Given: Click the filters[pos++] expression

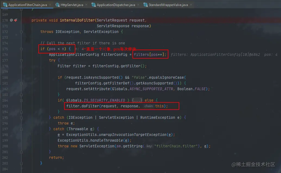Looking at the screenshot, I should (x=150, y=54).
